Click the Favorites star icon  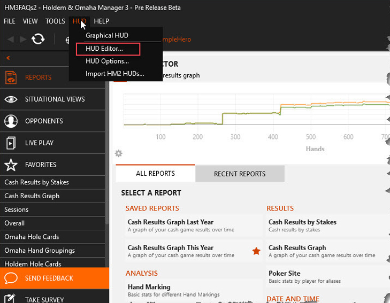pyautogui.click(x=11, y=165)
